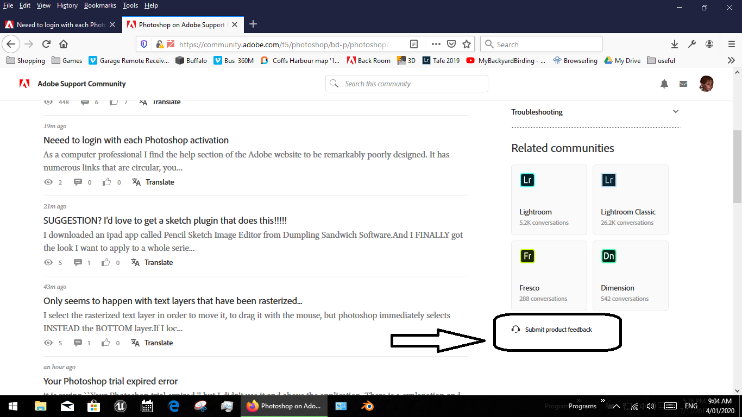Image resolution: width=742 pixels, height=417 pixels.
Task: Open community messages envelope
Action: [x=683, y=84]
